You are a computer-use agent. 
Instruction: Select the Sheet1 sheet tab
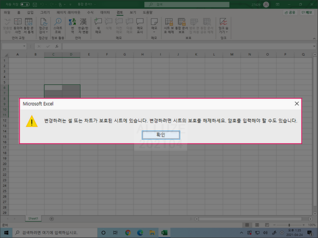tap(33, 219)
